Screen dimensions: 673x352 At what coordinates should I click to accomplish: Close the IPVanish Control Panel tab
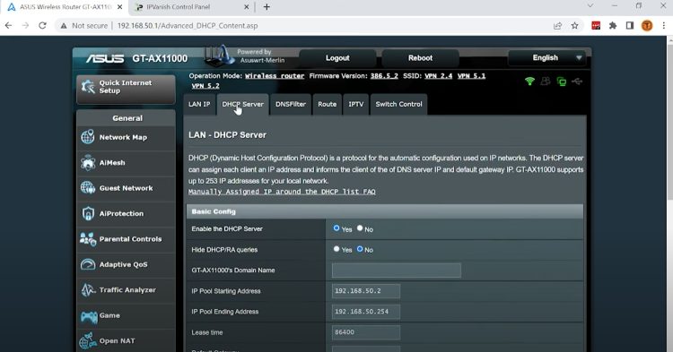(x=247, y=7)
